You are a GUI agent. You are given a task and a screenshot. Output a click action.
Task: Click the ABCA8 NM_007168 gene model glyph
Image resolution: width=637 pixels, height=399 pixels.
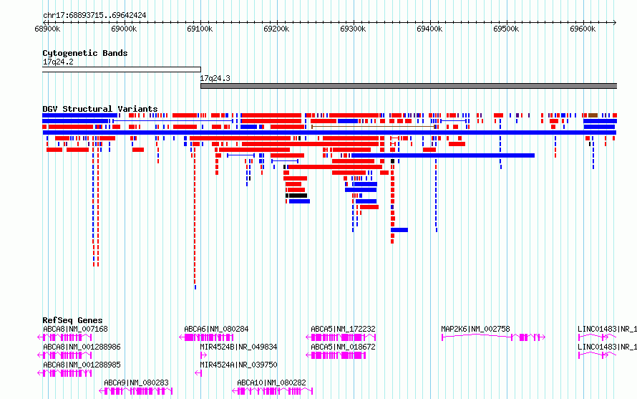pos(64,337)
